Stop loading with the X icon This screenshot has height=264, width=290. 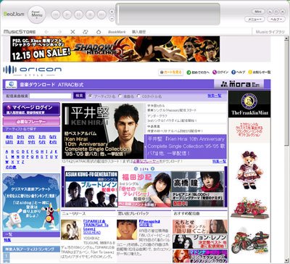[x=72, y=32]
